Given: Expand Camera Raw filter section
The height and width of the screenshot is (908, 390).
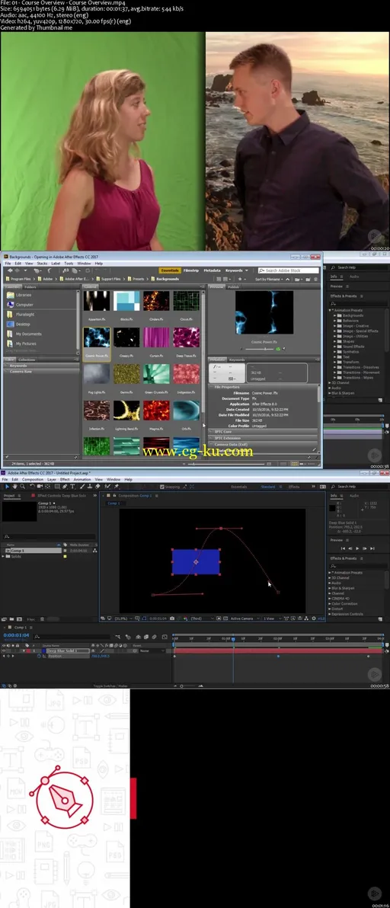Looking at the screenshot, I should (x=6, y=371).
